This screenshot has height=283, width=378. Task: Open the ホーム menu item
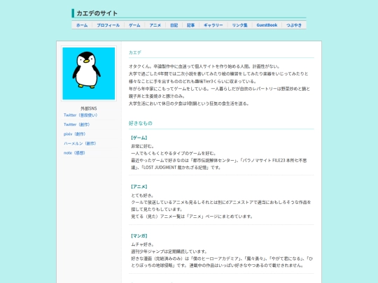[82, 25]
